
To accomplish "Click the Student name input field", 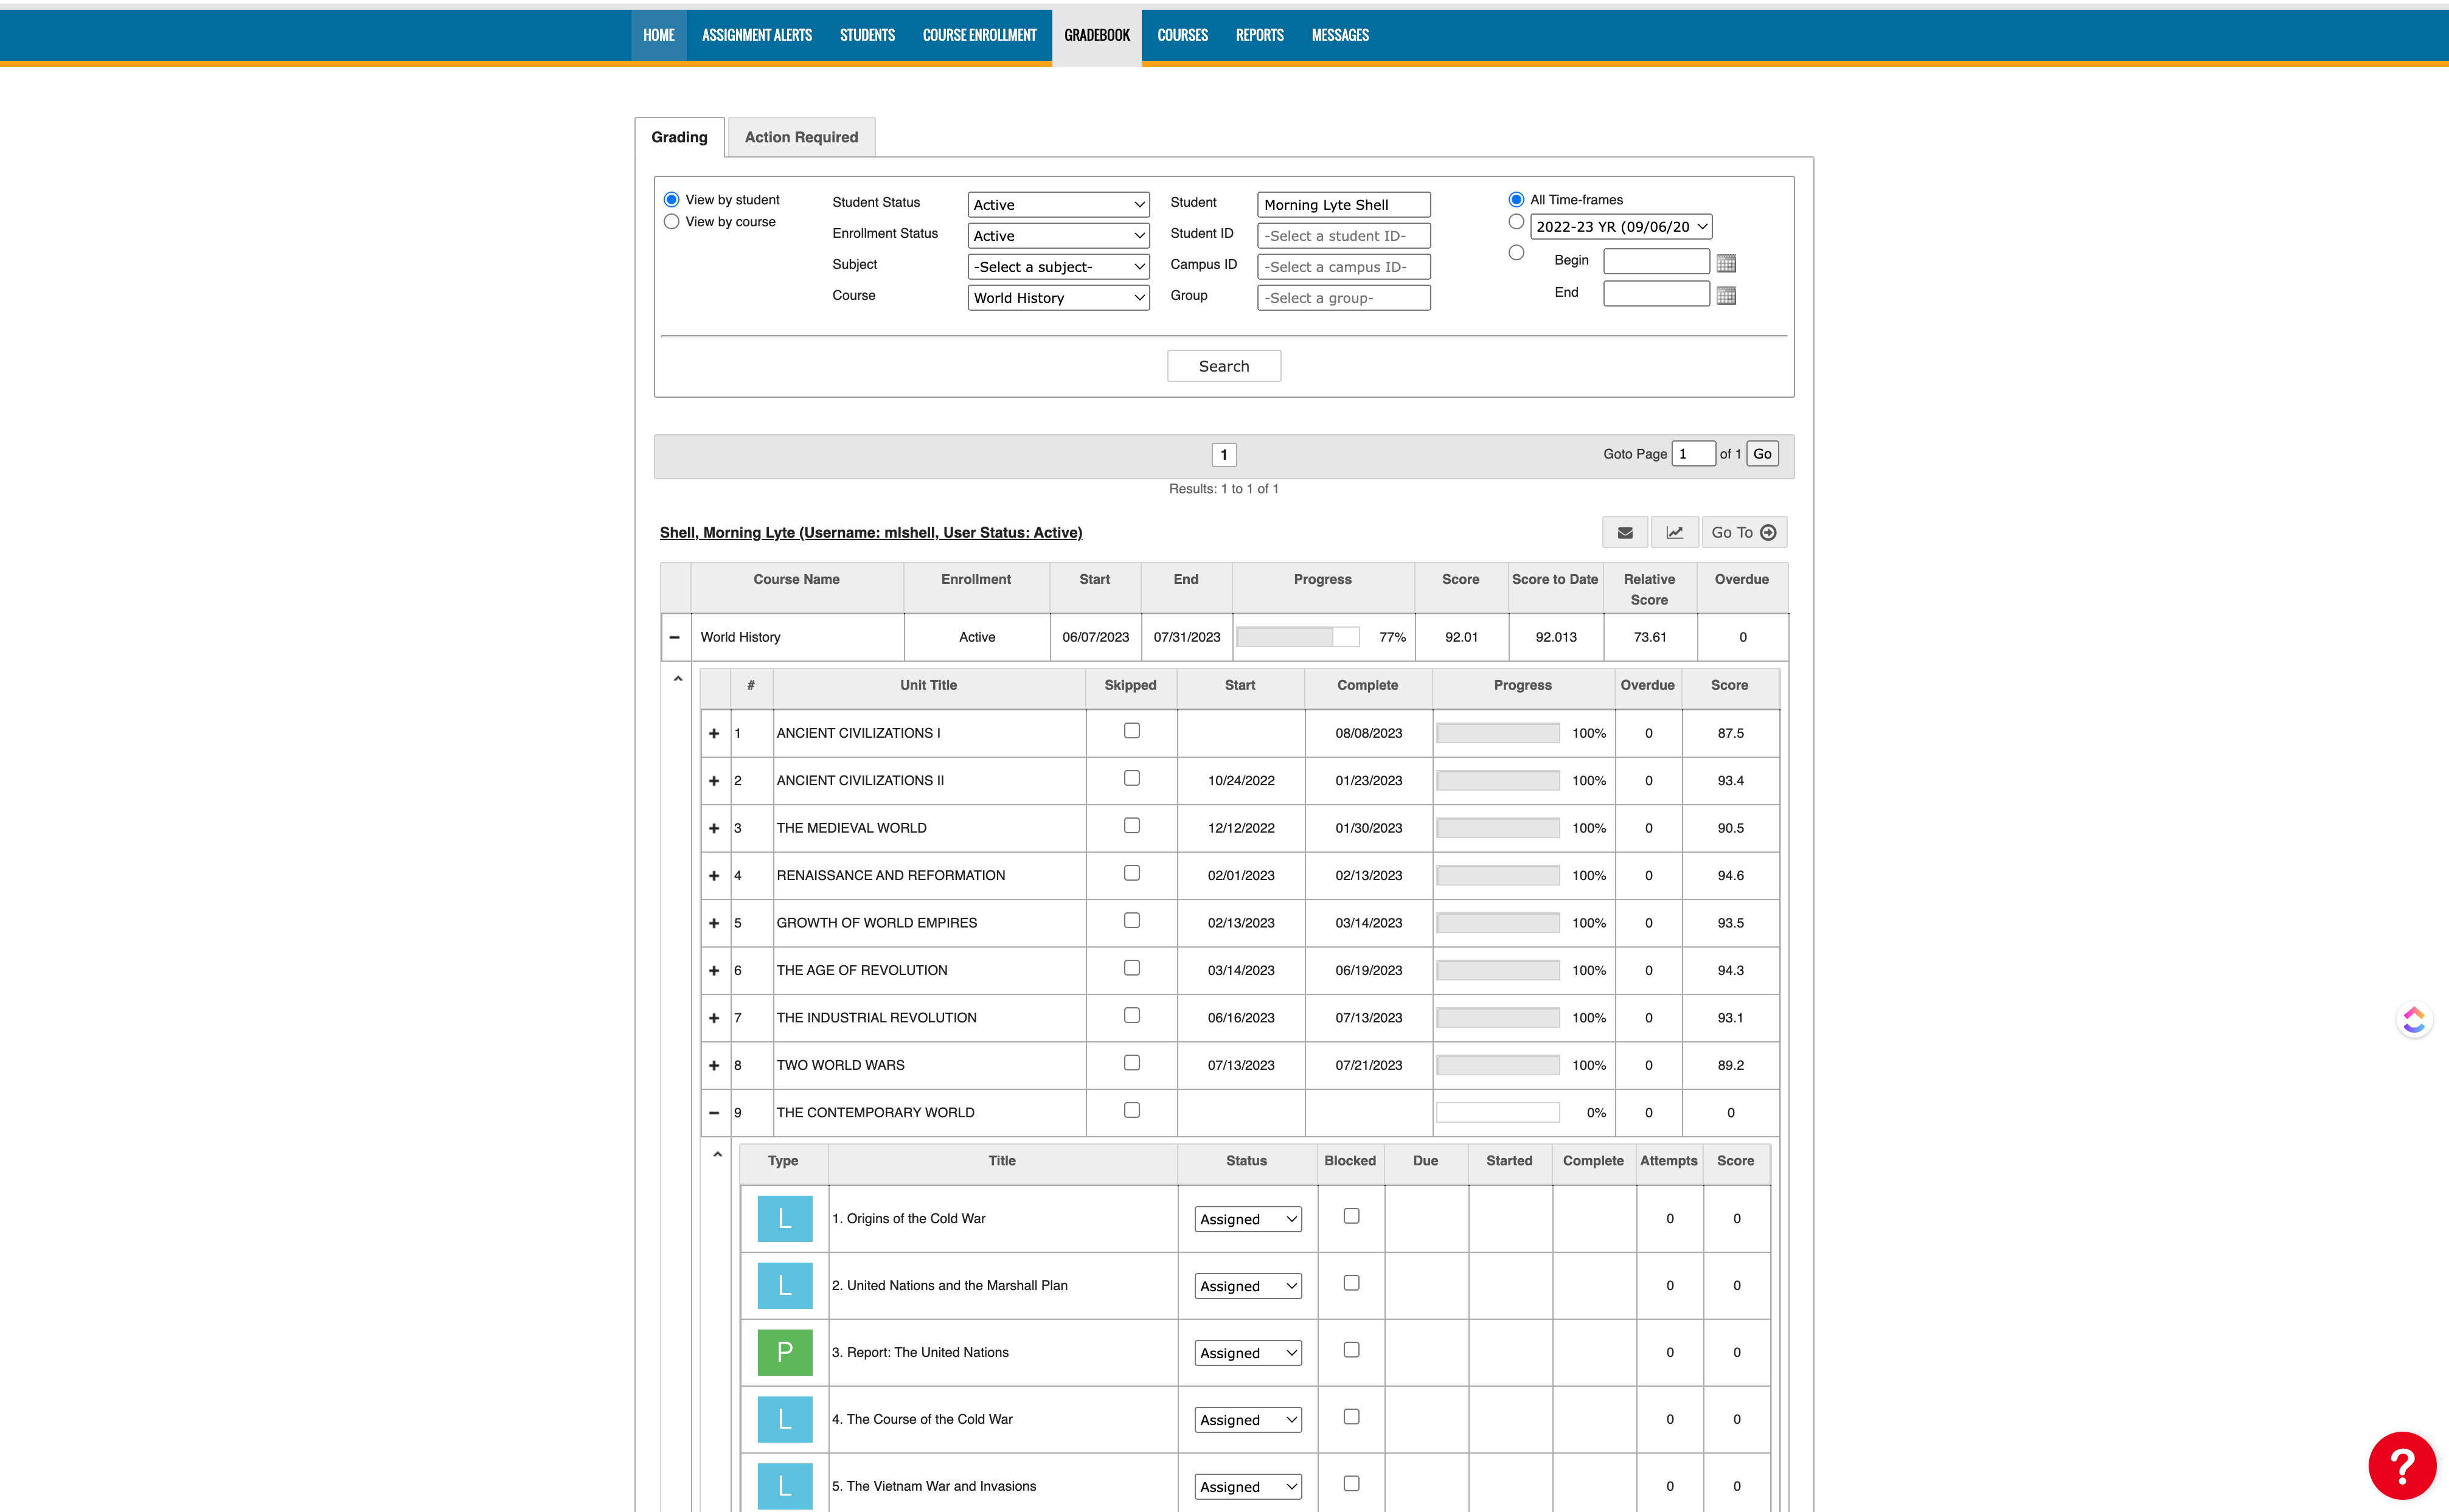I will click(1343, 205).
